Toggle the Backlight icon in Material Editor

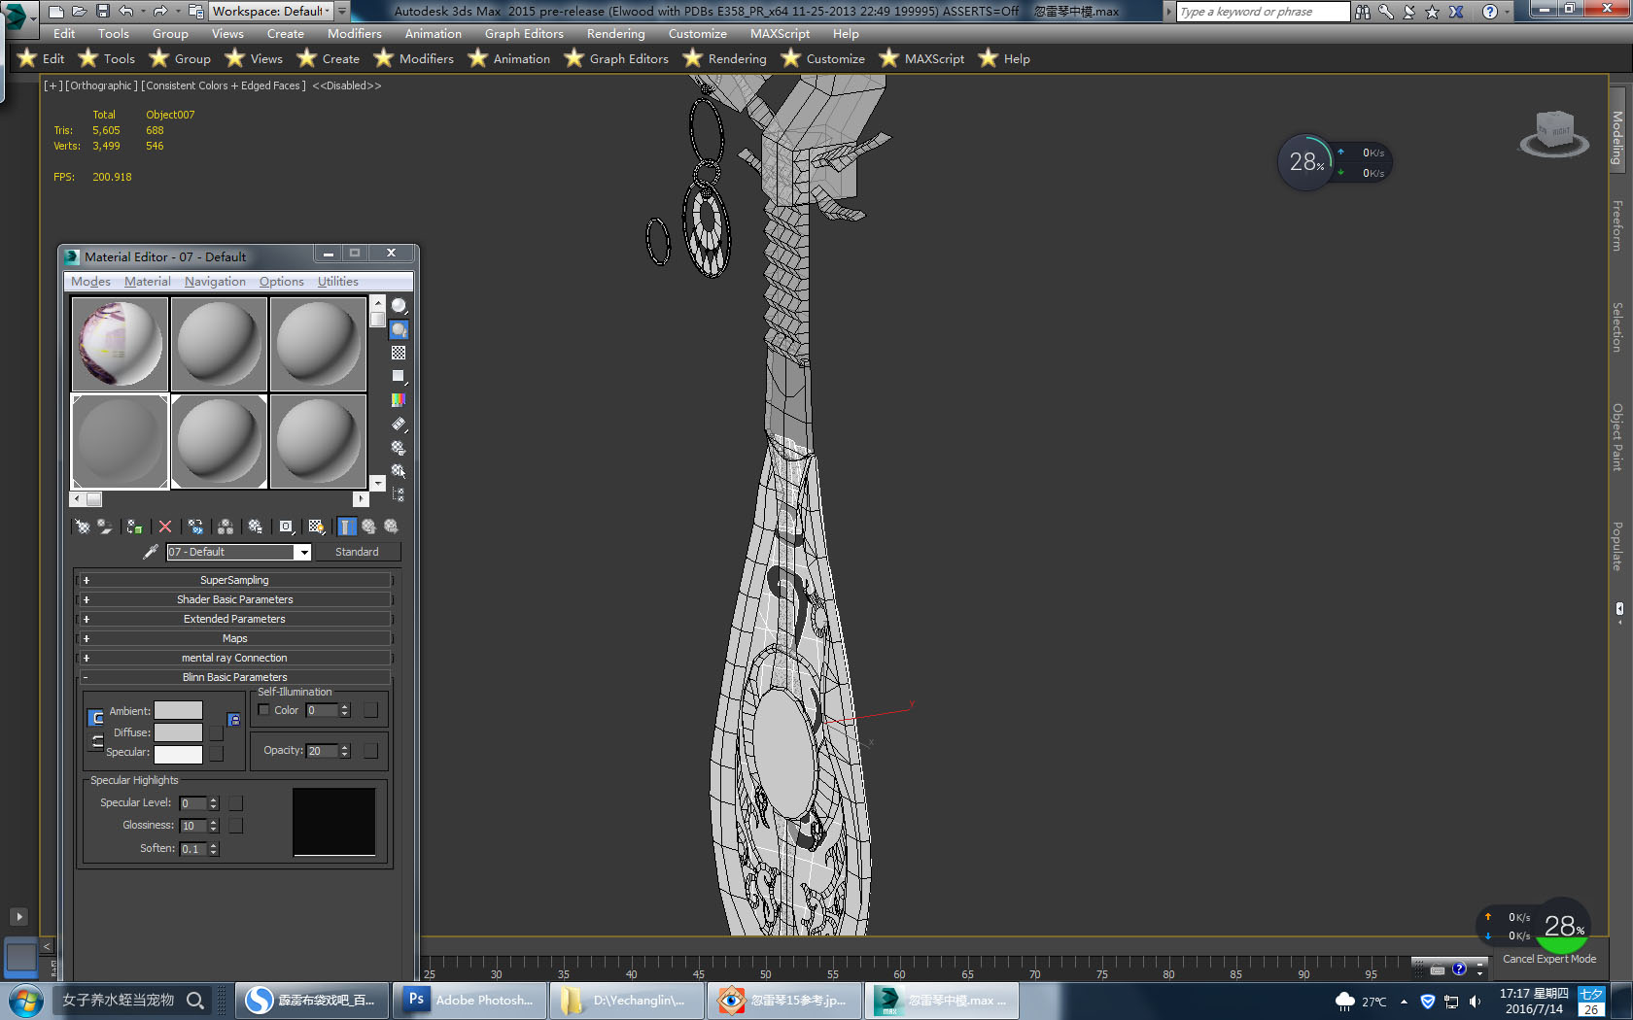[399, 330]
